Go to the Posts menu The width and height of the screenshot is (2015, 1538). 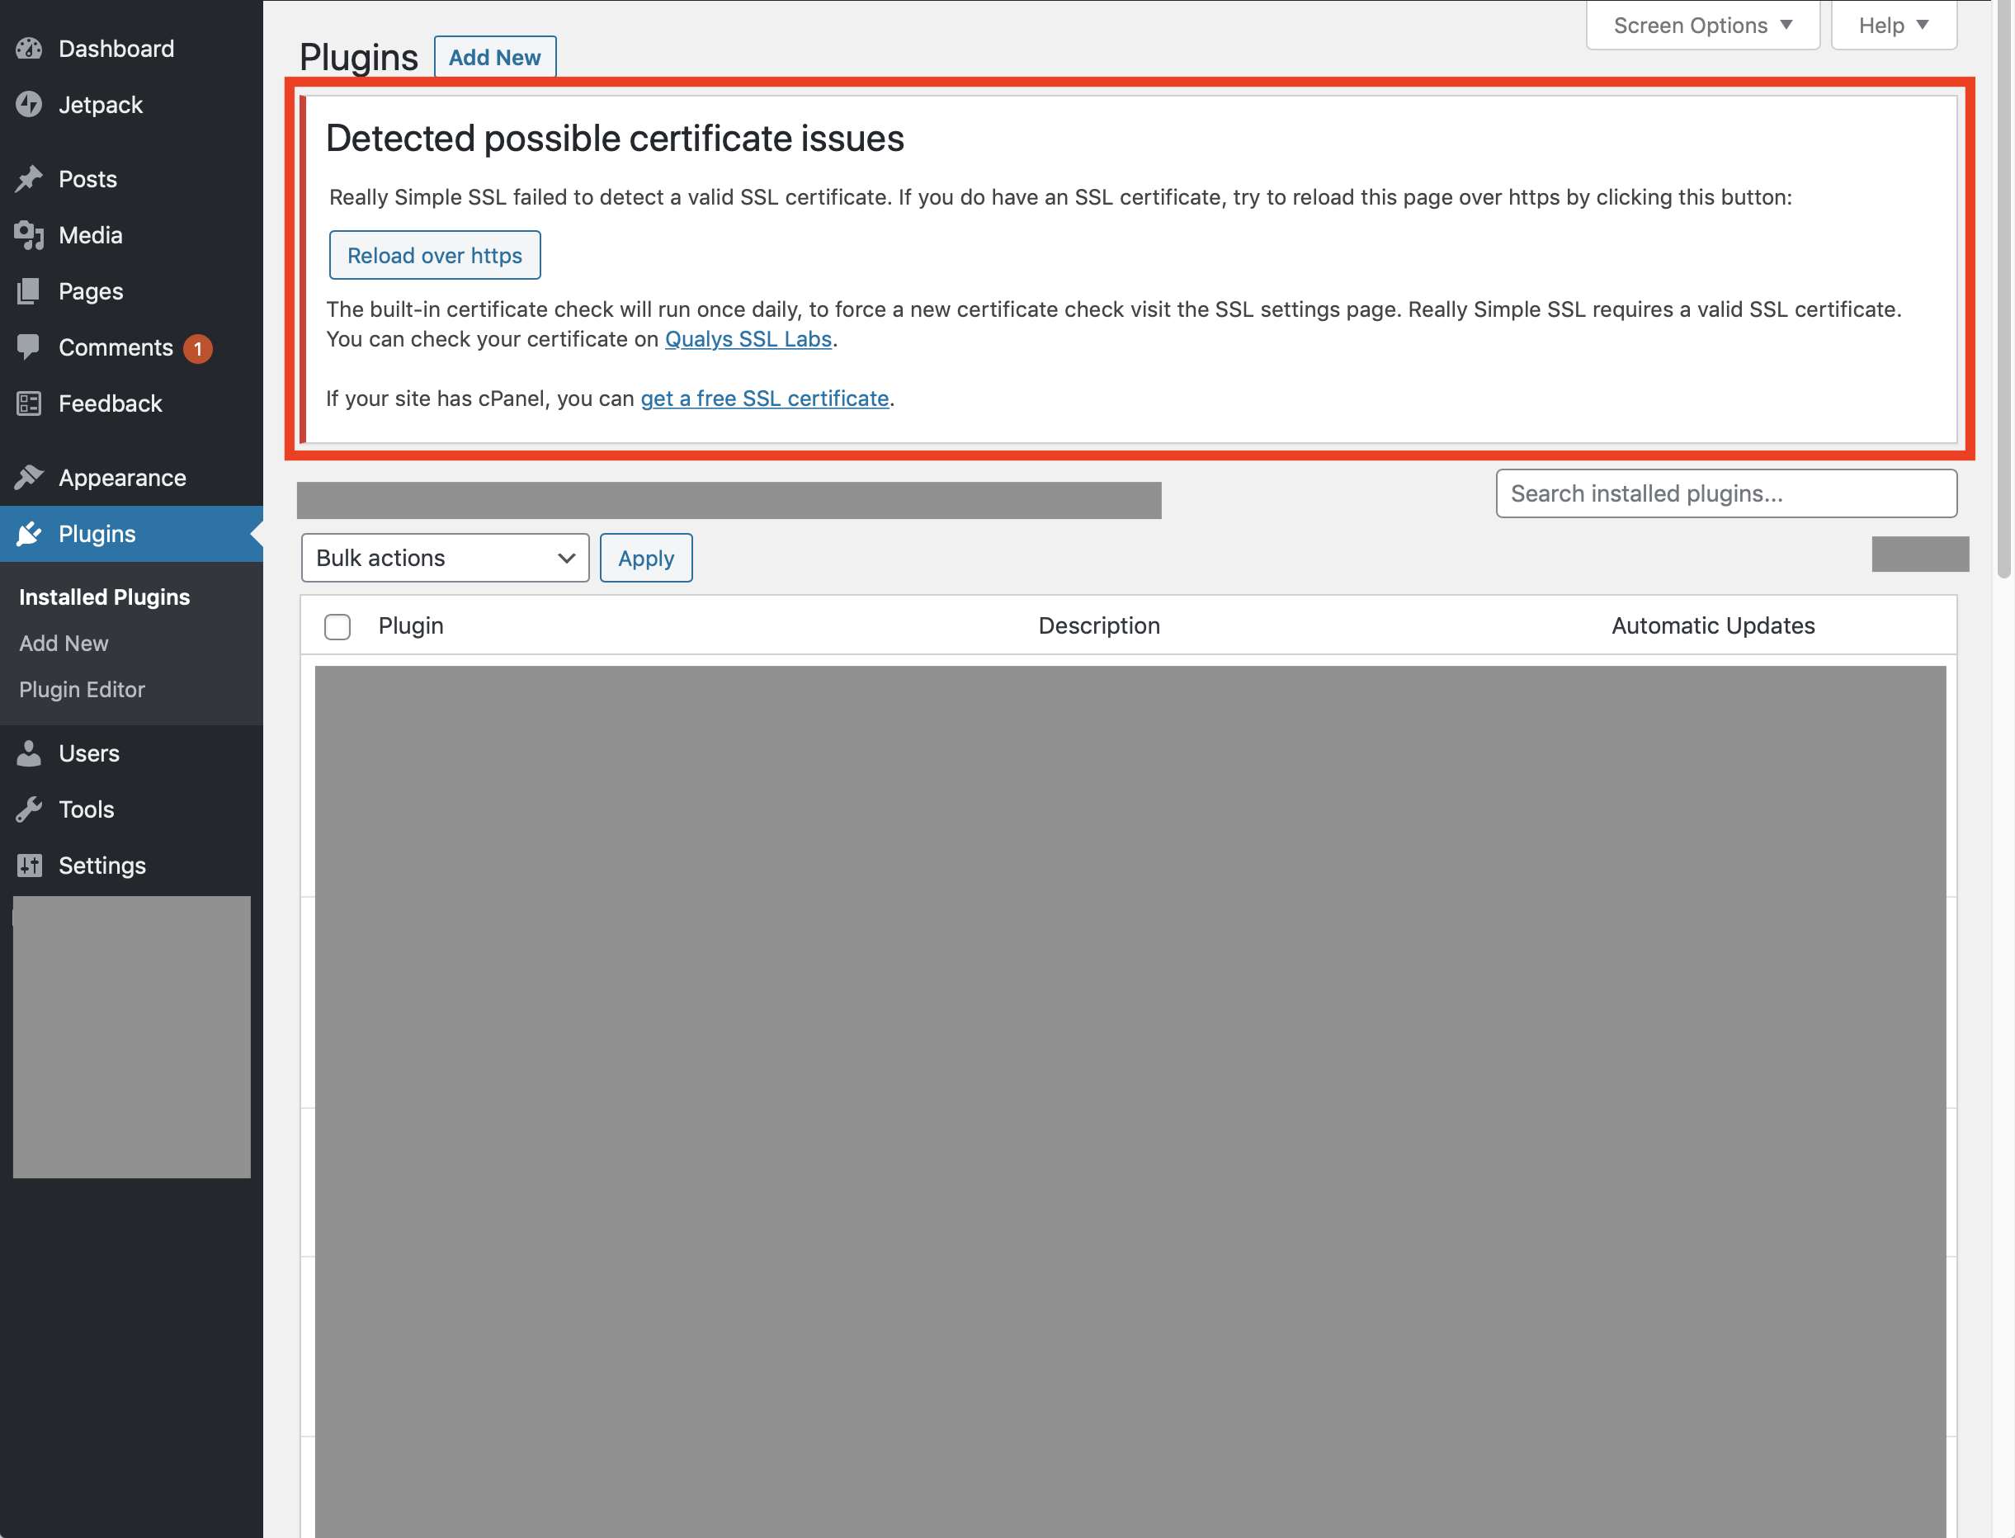pyautogui.click(x=131, y=178)
